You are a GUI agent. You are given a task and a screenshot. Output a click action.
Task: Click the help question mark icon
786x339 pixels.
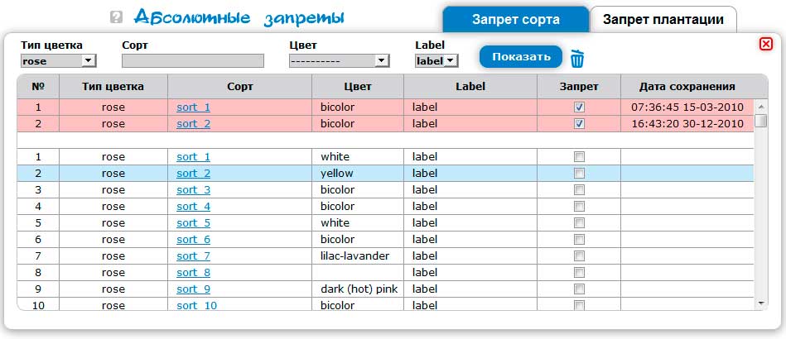(116, 17)
